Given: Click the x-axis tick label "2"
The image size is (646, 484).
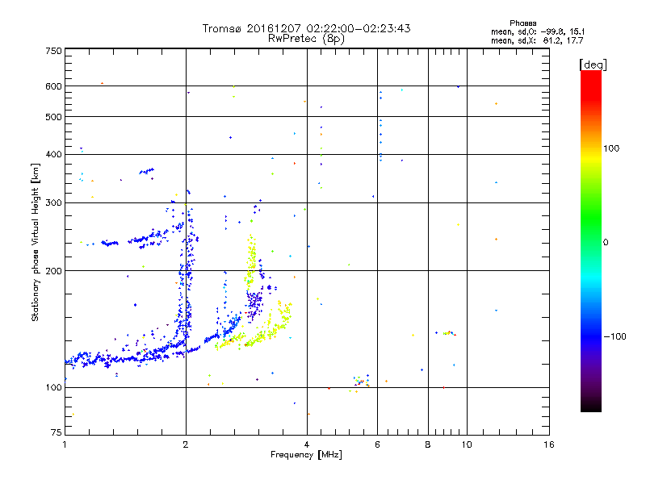Looking at the screenshot, I should click(186, 444).
